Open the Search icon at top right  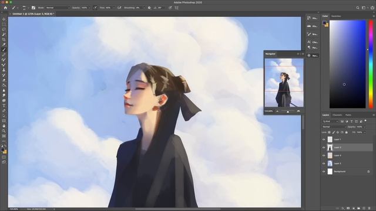point(358,8)
